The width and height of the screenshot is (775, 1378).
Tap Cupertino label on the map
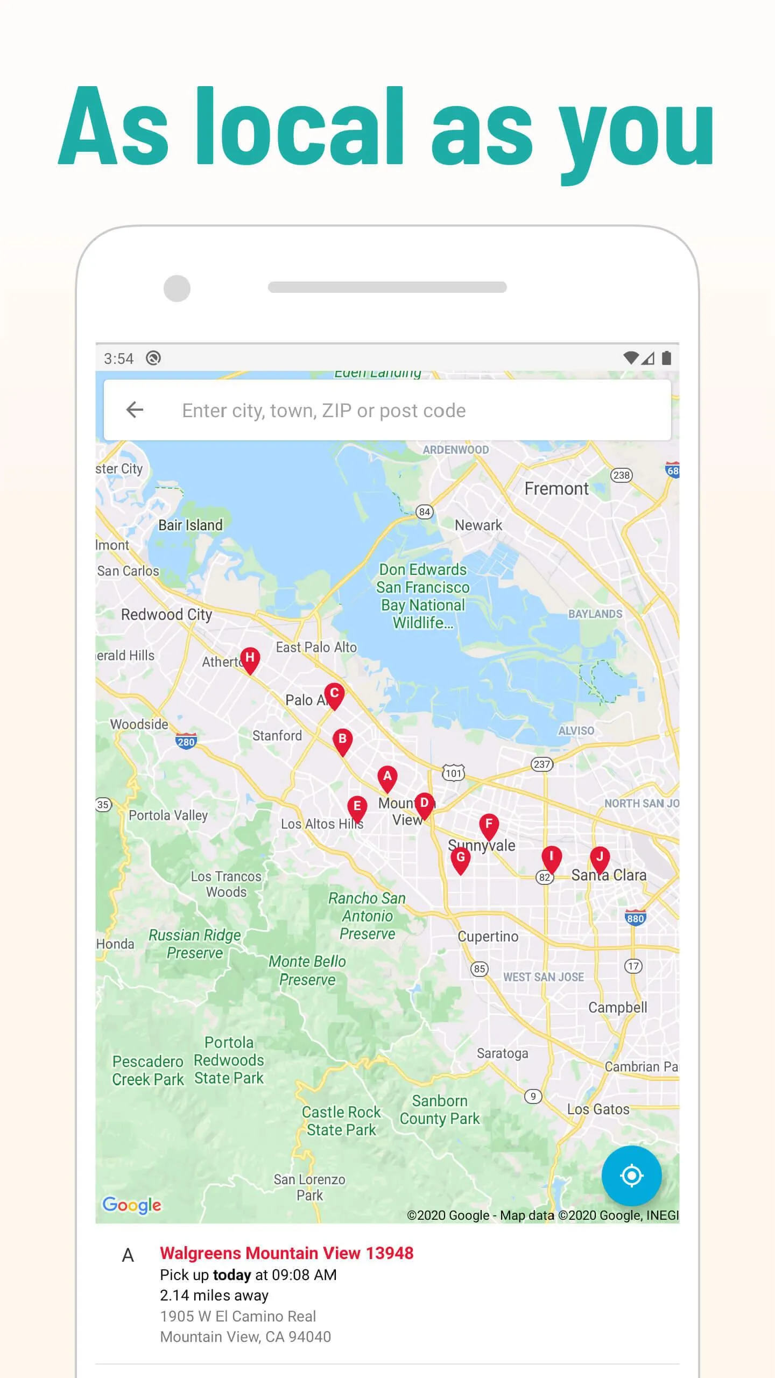click(x=488, y=937)
